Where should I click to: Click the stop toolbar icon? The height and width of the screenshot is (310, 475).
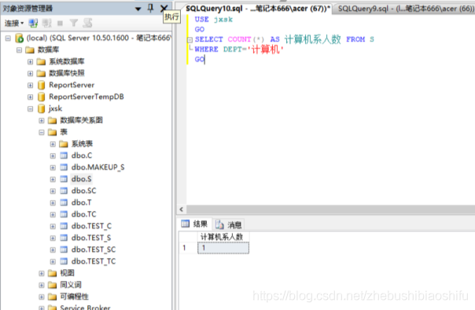coord(60,23)
